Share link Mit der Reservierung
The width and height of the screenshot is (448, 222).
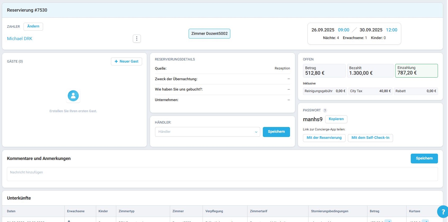(324, 138)
